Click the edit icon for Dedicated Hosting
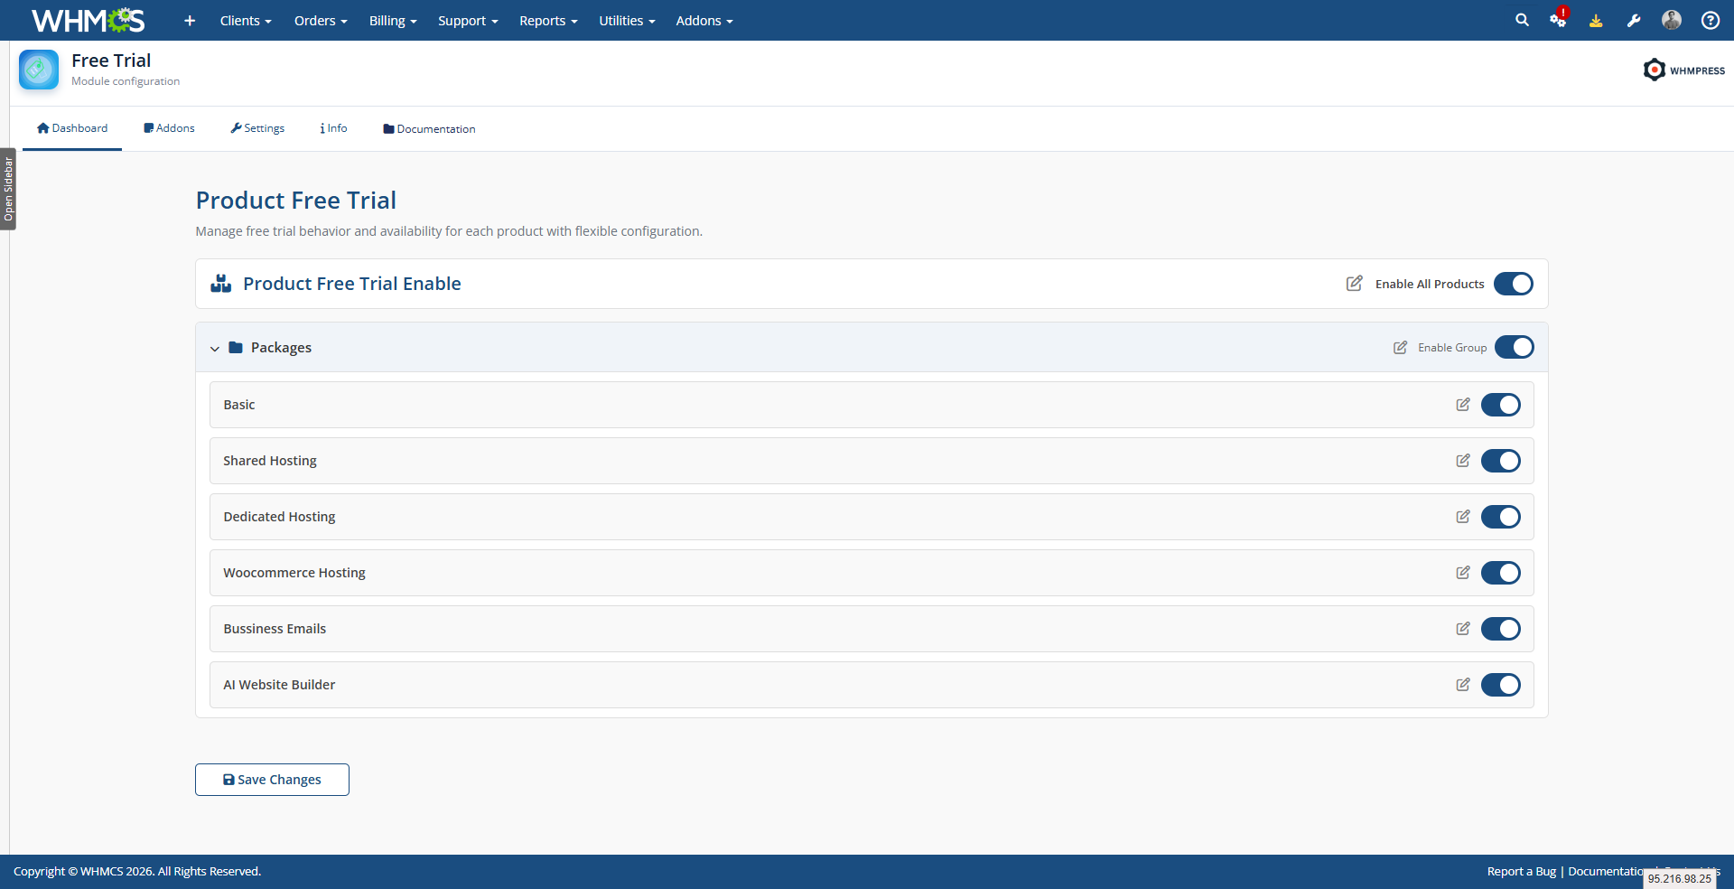Image resolution: width=1734 pixels, height=889 pixels. coord(1463,517)
